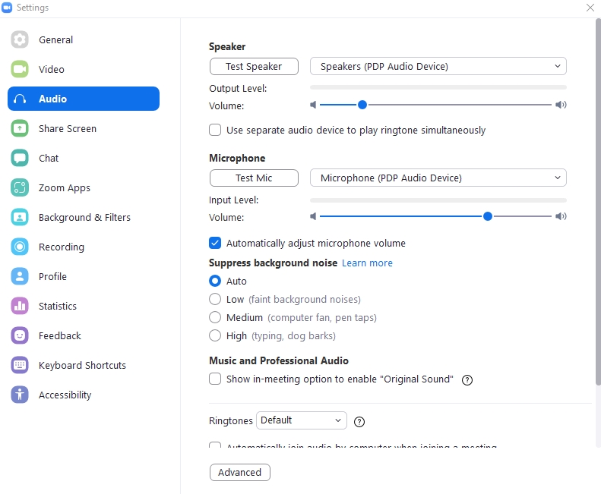Click the Recording icon in the sidebar
Screen dimensions: 601x494
20,247
